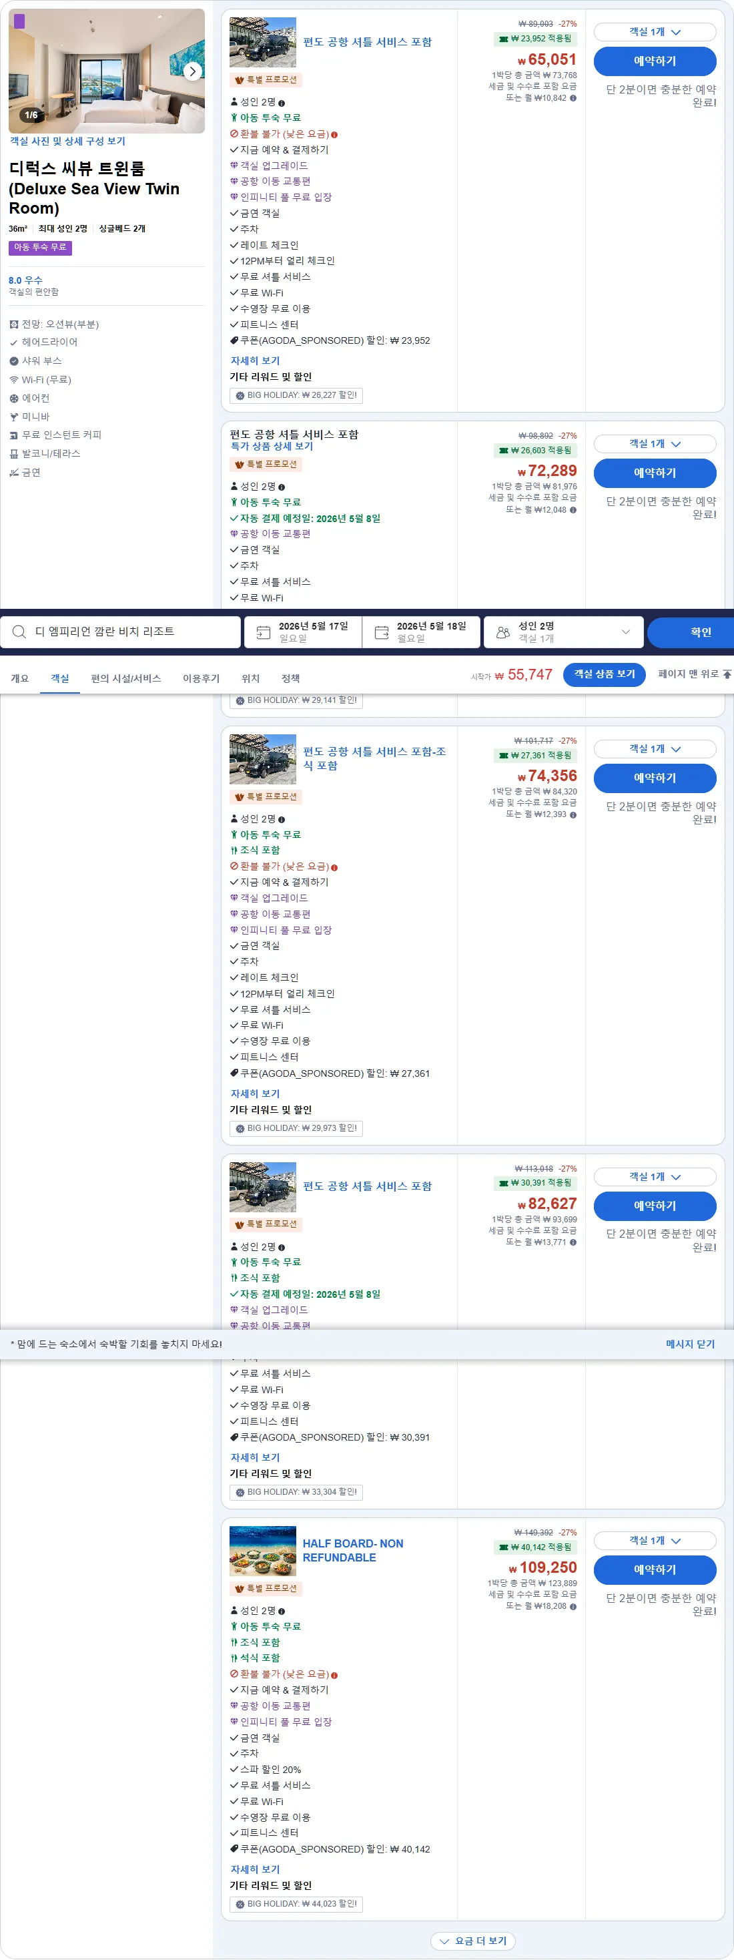The image size is (734, 1960).
Task: Click the search magnifier icon in hotel field
Action: tap(19, 632)
